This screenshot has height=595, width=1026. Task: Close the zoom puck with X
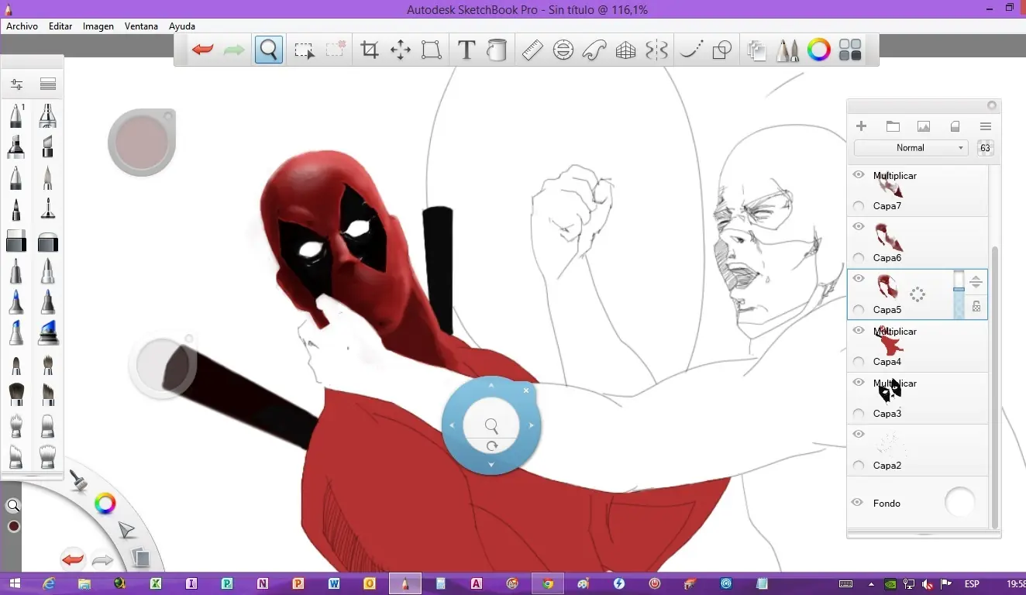coord(526,390)
